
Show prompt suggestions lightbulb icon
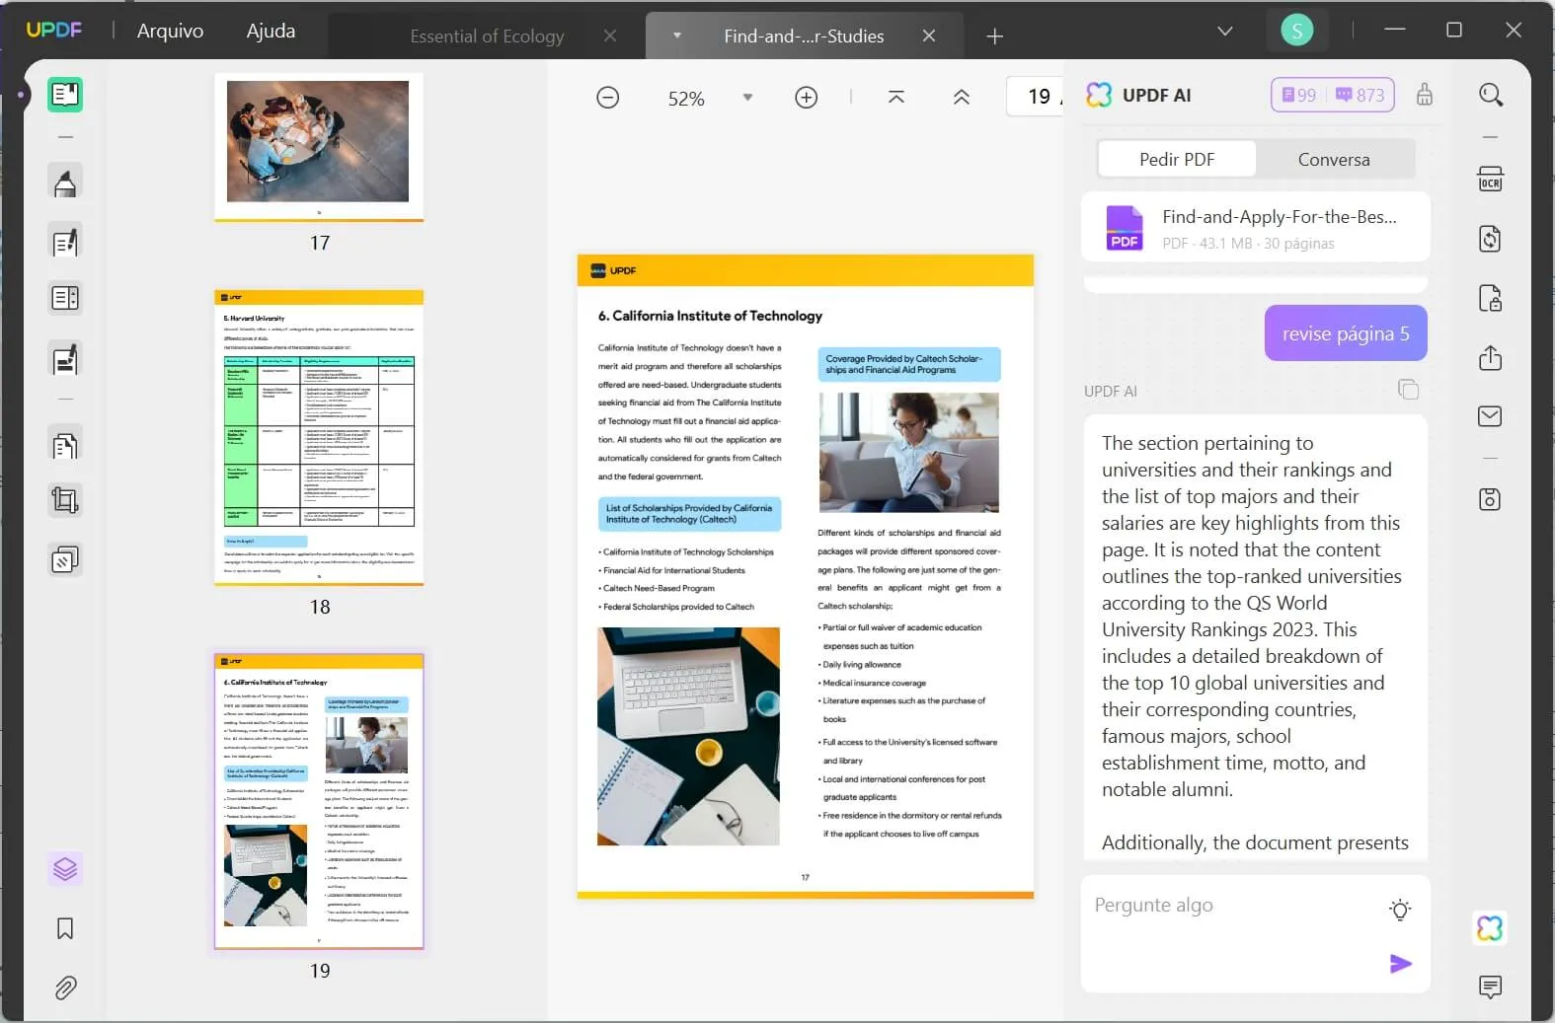[x=1400, y=910]
